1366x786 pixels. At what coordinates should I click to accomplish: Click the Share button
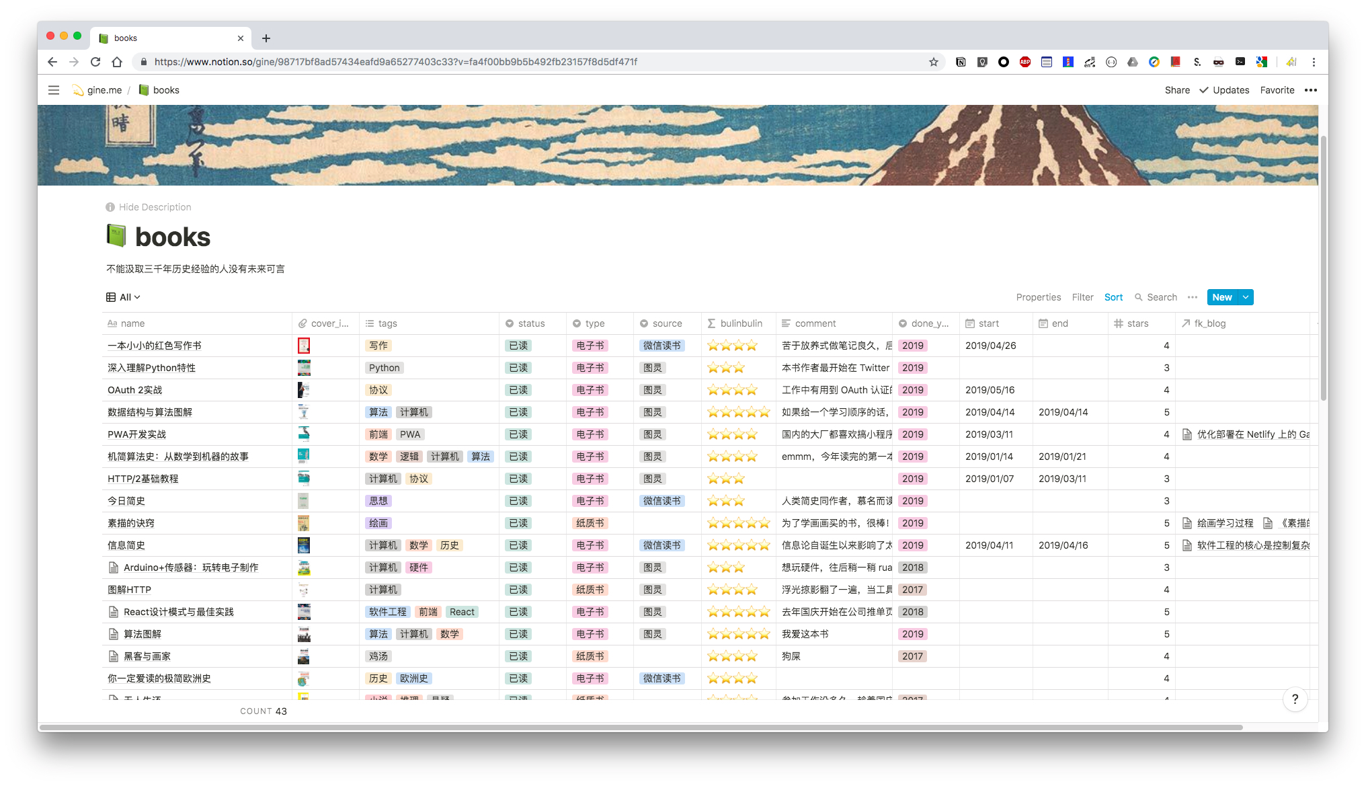click(x=1177, y=90)
